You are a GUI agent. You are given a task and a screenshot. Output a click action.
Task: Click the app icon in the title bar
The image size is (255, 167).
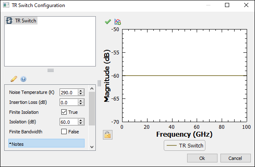[x=6, y=5]
